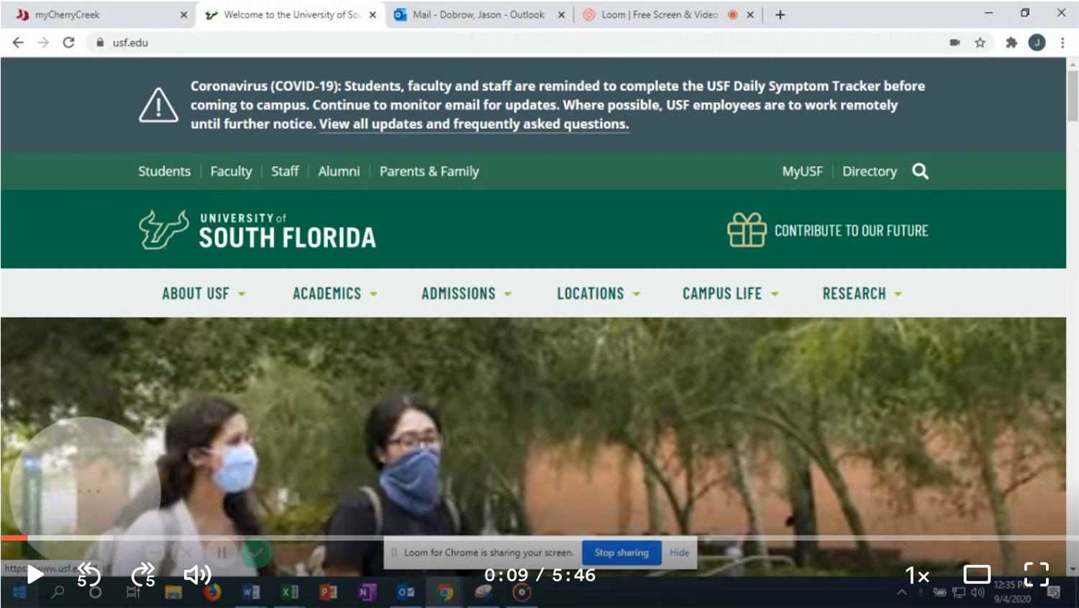Open Excel from the taskbar
Viewport: 1079px width, 608px height.
[x=290, y=592]
